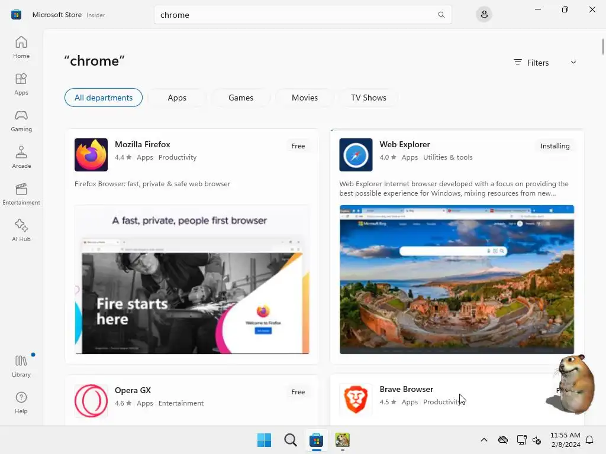Viewport: 606px width, 454px height.
Task: Click the Microsoft Store logo icon
Action: 16,15
